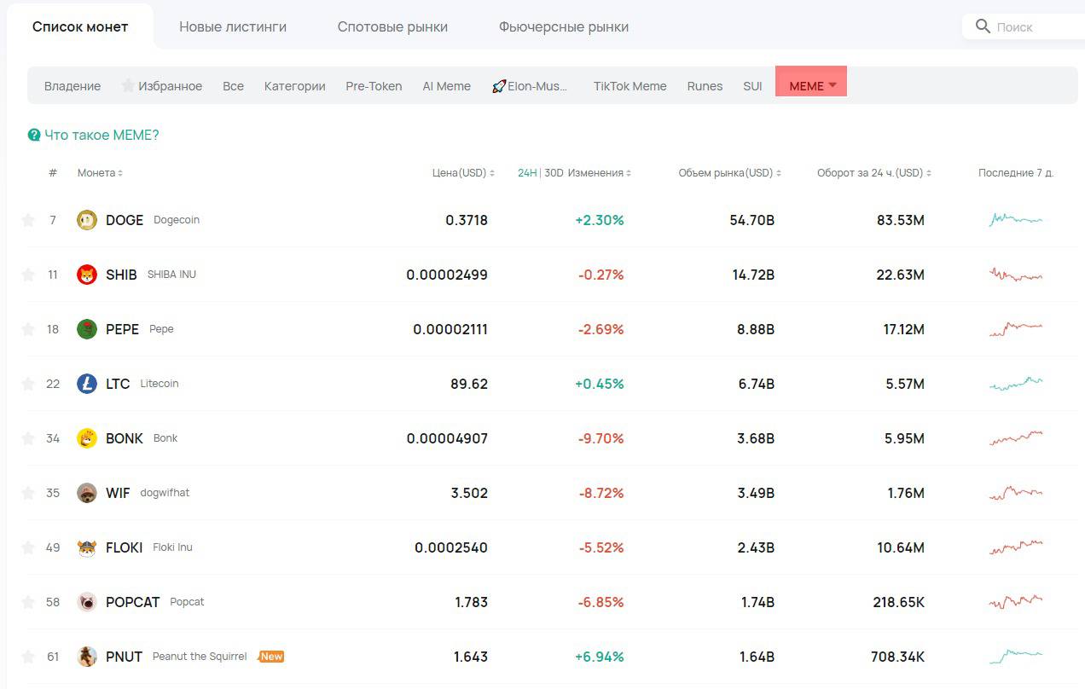The height and width of the screenshot is (689, 1085).
Task: Click the PNUT change +6.94%
Action: 600,657
